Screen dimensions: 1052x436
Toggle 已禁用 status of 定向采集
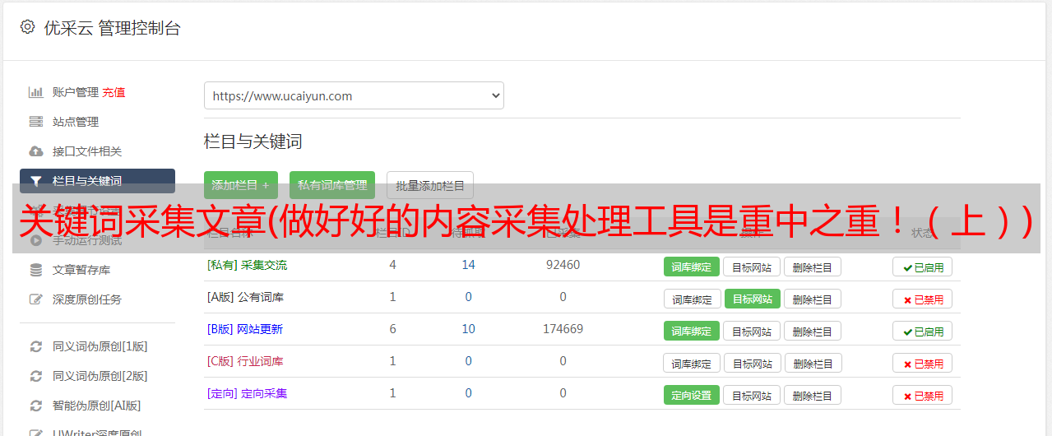coord(923,395)
